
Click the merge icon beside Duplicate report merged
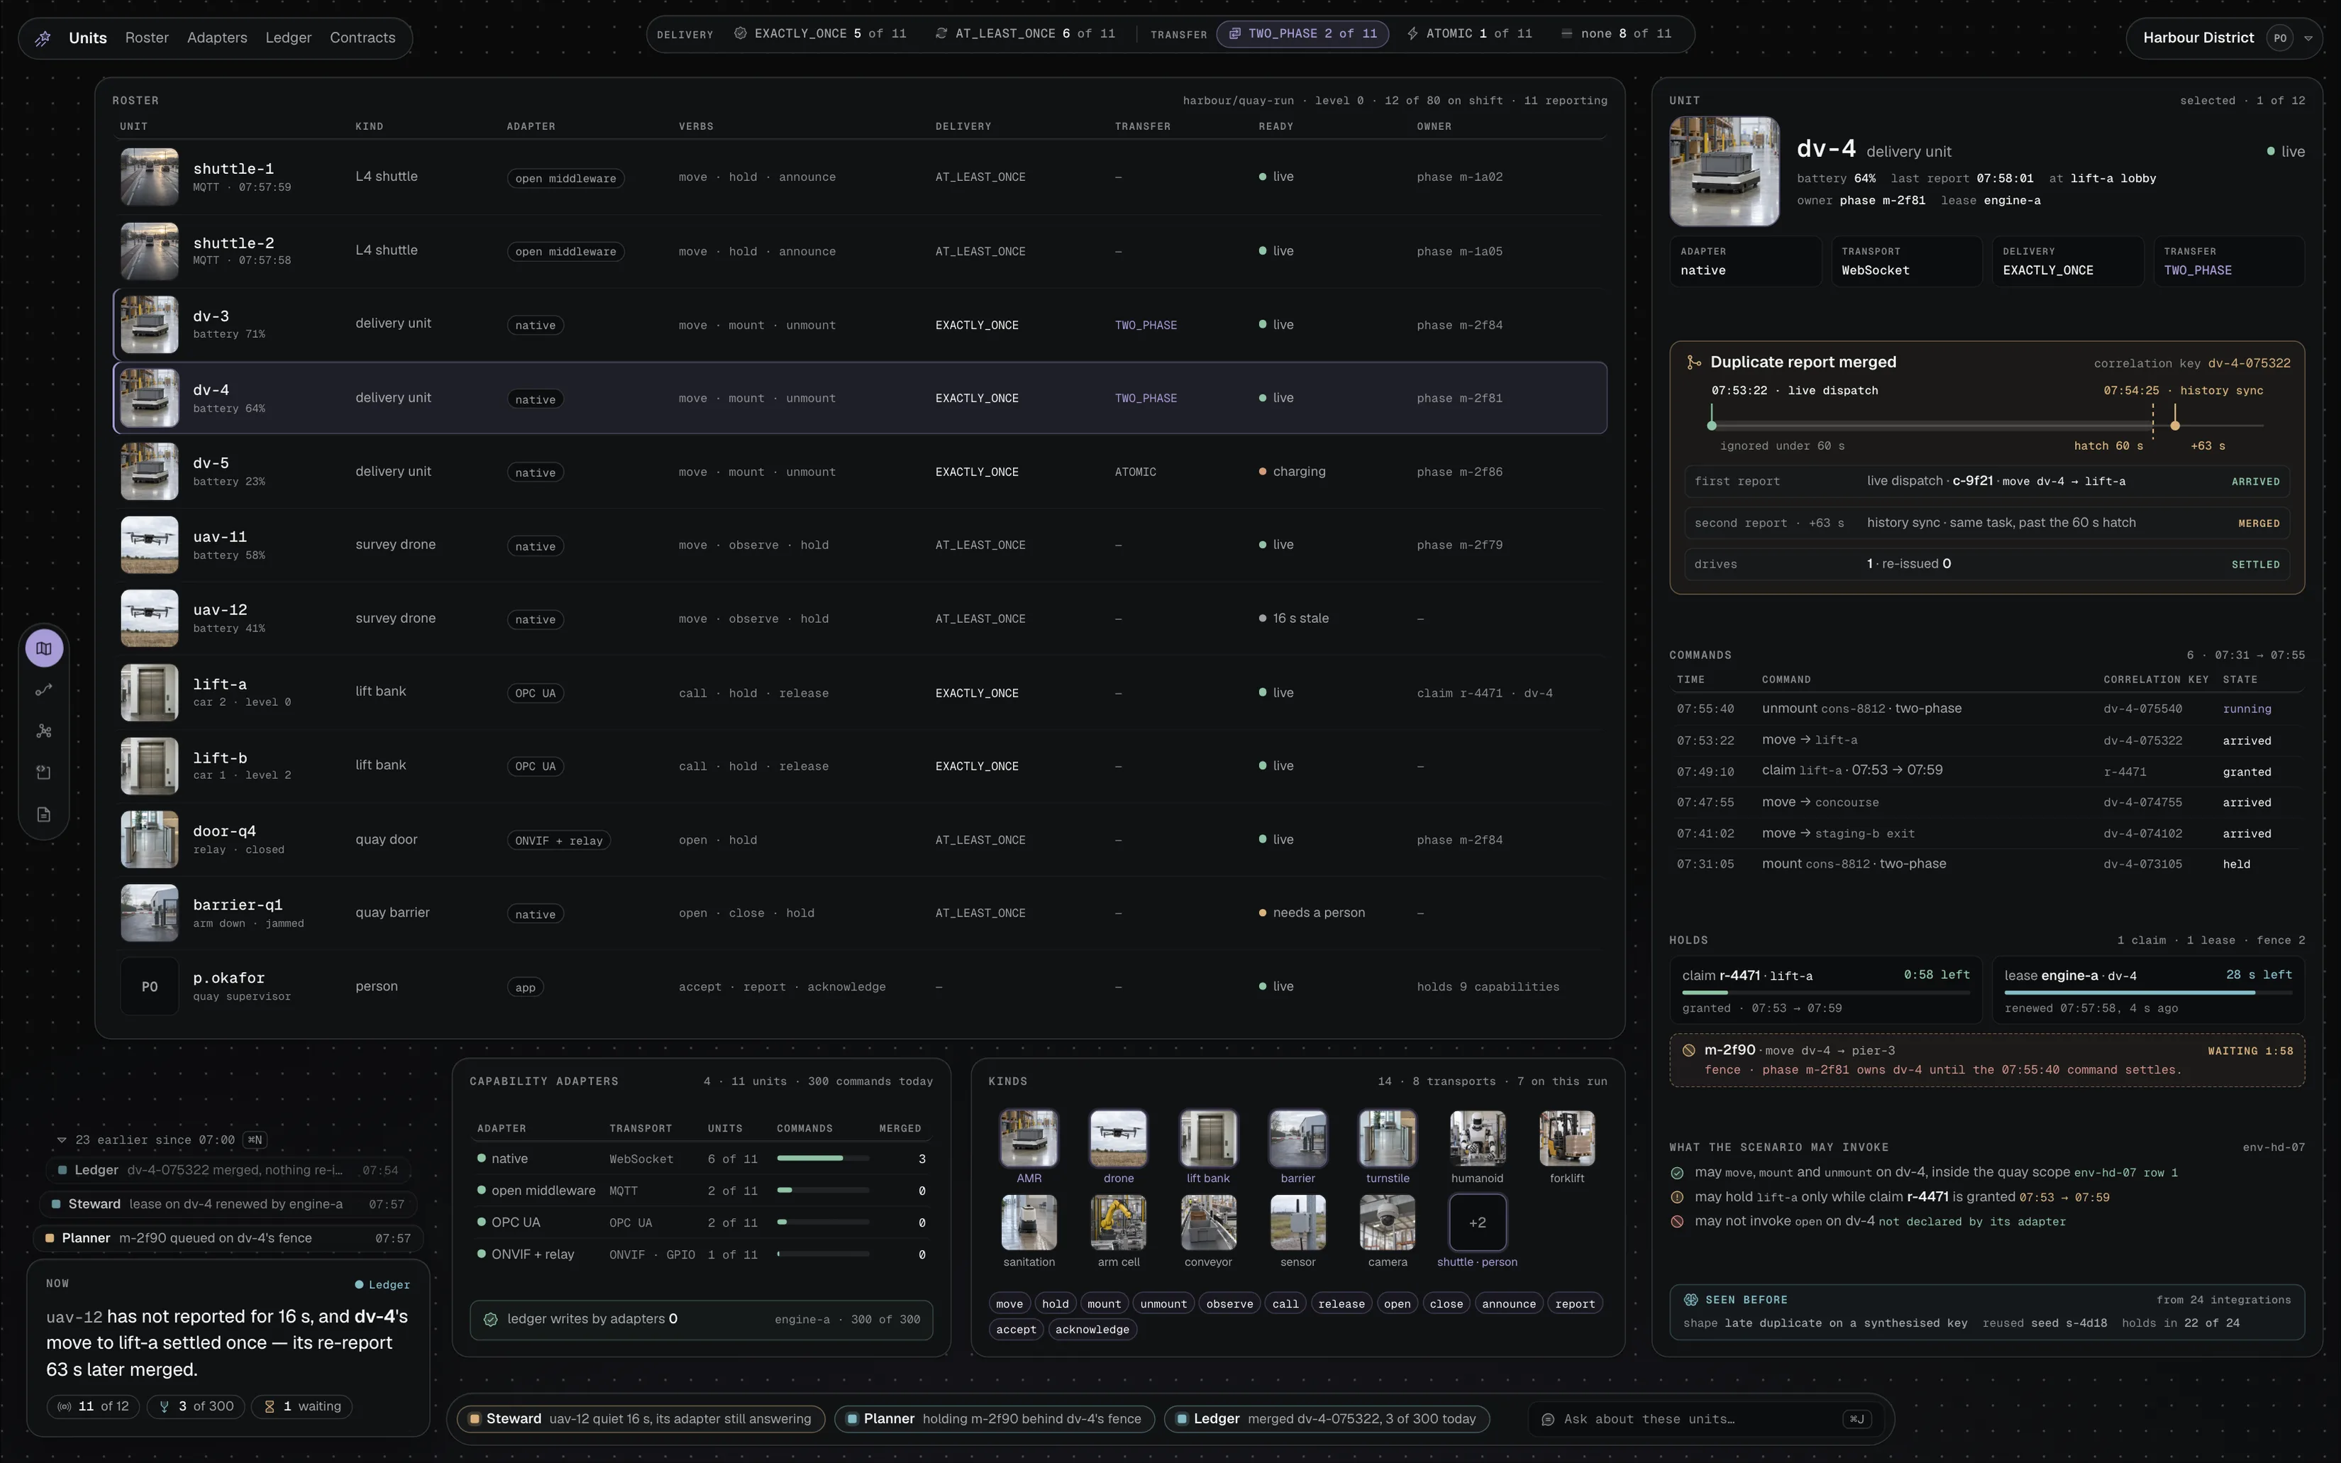[1694, 362]
